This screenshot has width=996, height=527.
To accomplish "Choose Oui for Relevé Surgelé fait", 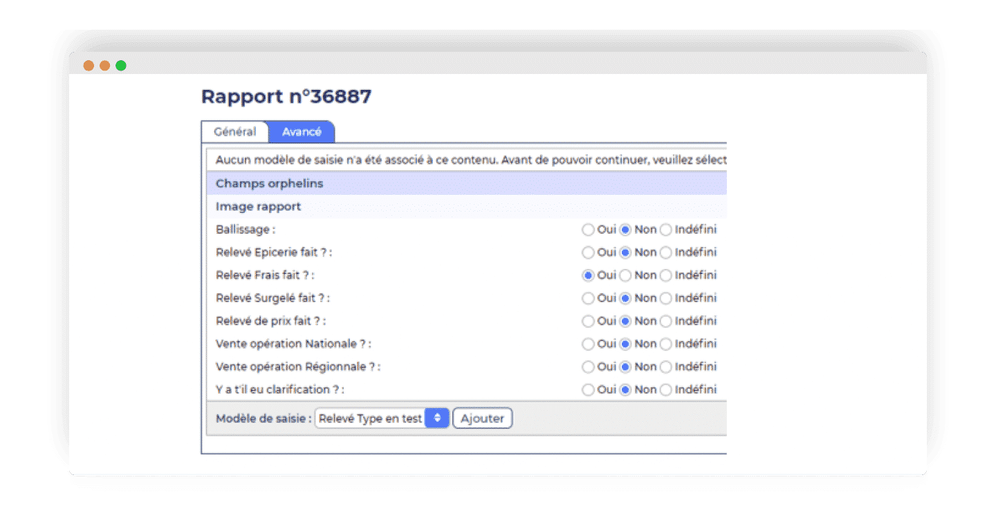I will pos(588,298).
